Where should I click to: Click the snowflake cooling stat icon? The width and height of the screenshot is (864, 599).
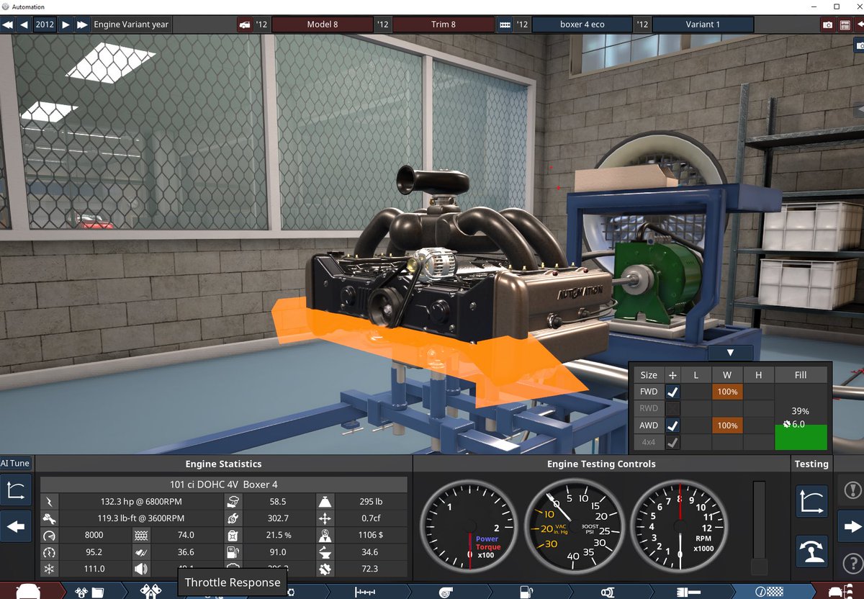point(49,569)
